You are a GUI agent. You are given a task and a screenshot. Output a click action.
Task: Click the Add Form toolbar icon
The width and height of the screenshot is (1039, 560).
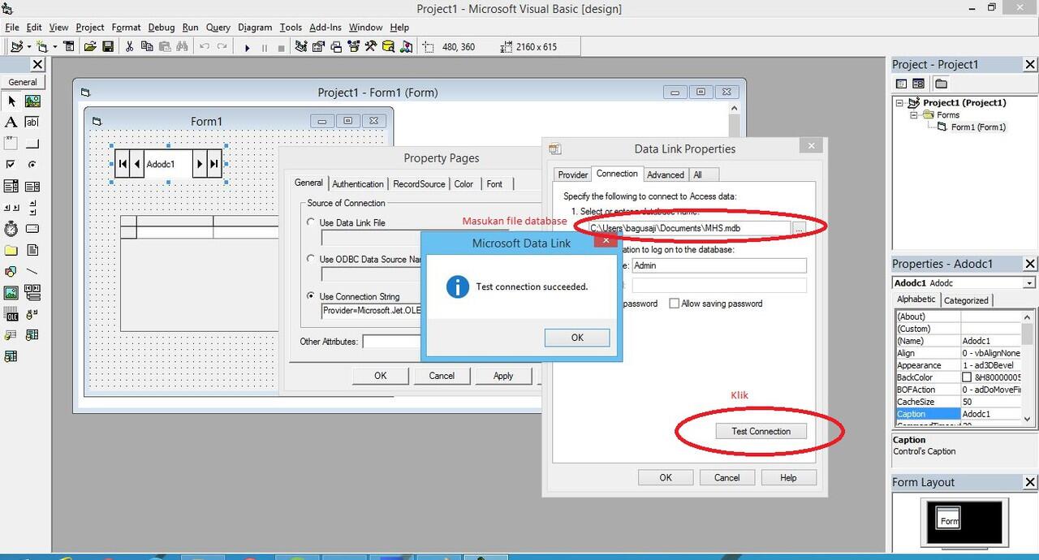(x=42, y=47)
